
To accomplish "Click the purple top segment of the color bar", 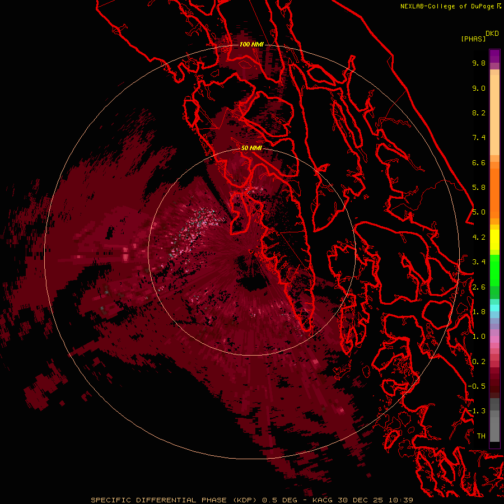I will pyautogui.click(x=494, y=56).
